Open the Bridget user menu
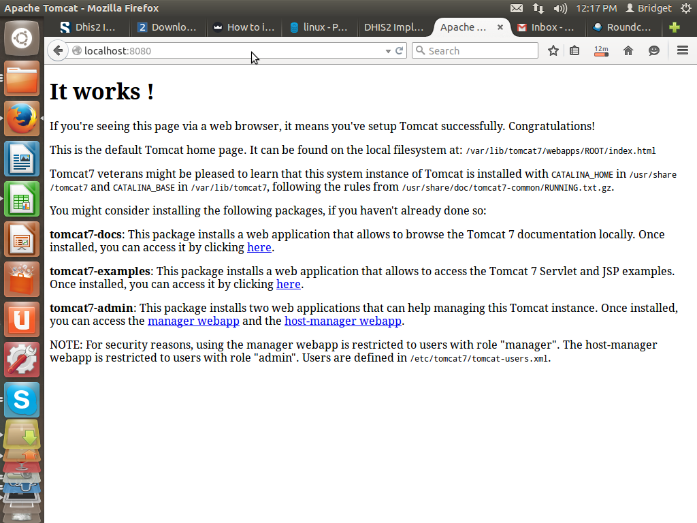Image resolution: width=697 pixels, height=523 pixels. pyautogui.click(x=648, y=8)
